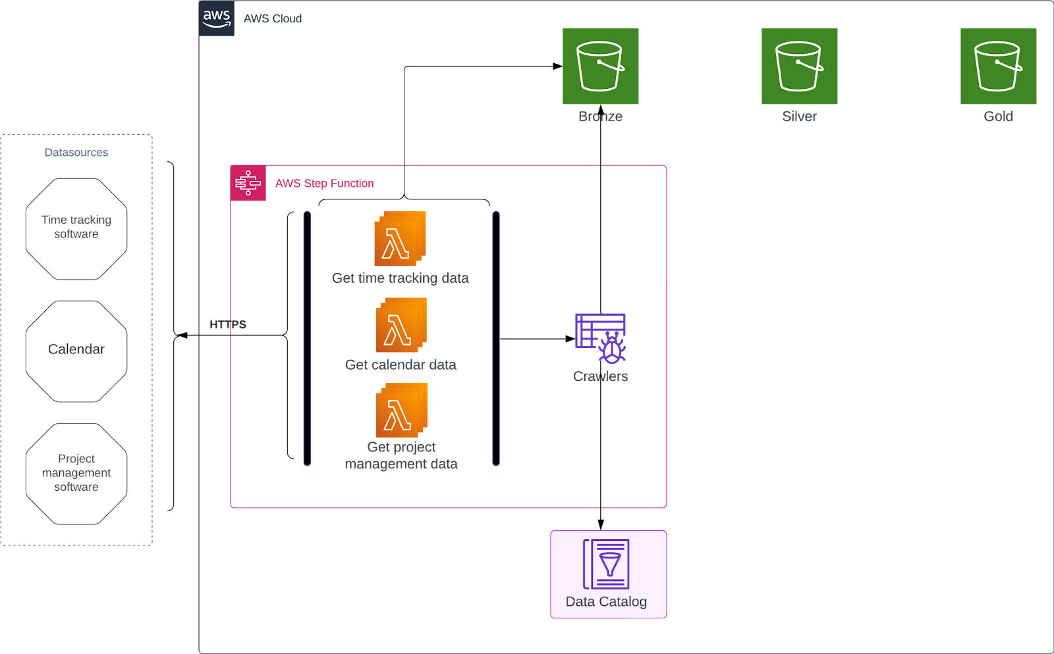This screenshot has width=1054, height=654.
Task: Select the Get project management data Lambda icon
Action: pyautogui.click(x=401, y=411)
